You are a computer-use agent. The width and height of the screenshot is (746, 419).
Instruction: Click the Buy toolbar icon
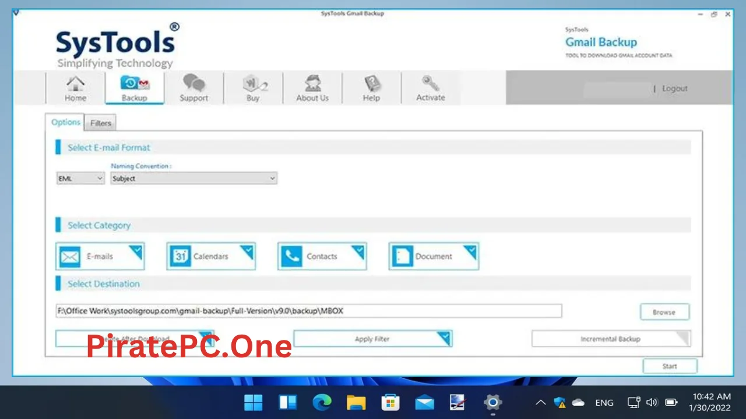pyautogui.click(x=253, y=88)
